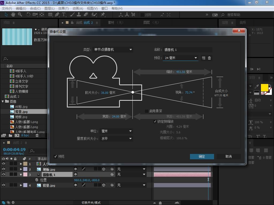Open the 编辑(E) menu
This screenshot has width=274, height=205.
click(x=21, y=8)
